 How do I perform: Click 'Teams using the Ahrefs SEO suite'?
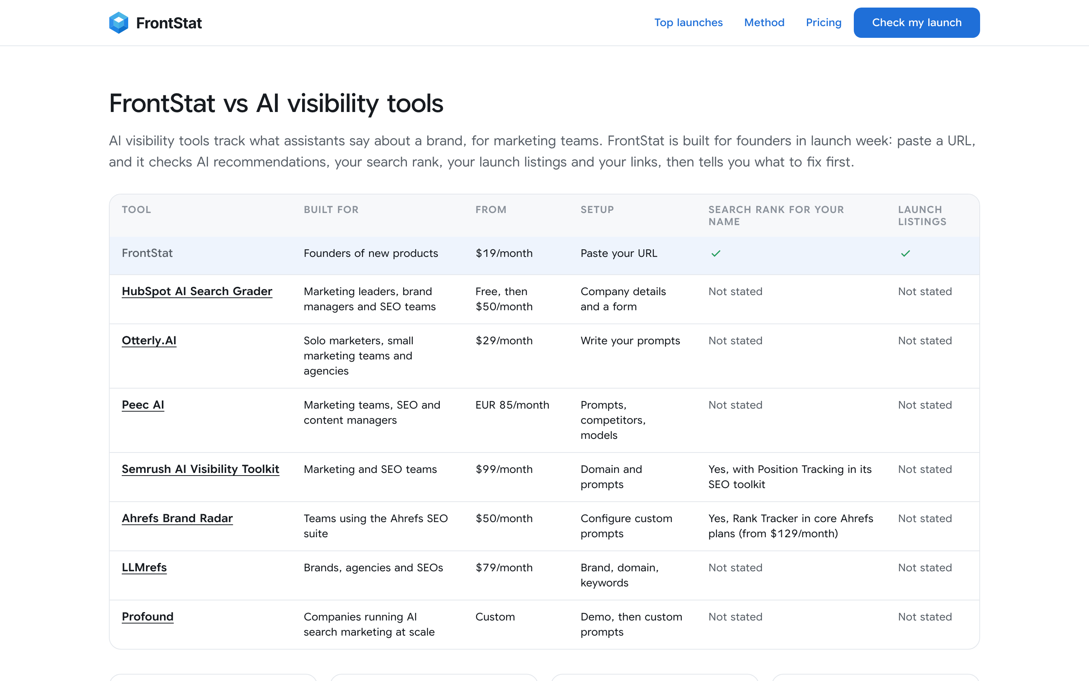376,526
